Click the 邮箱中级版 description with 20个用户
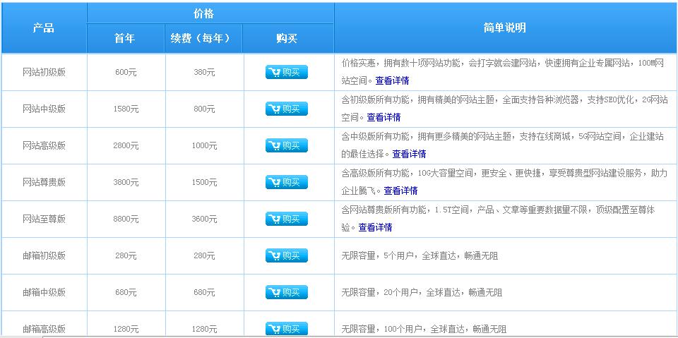This screenshot has height=338, width=678. click(422, 293)
